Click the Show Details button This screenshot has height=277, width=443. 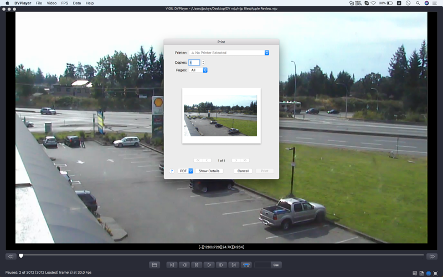tap(209, 171)
